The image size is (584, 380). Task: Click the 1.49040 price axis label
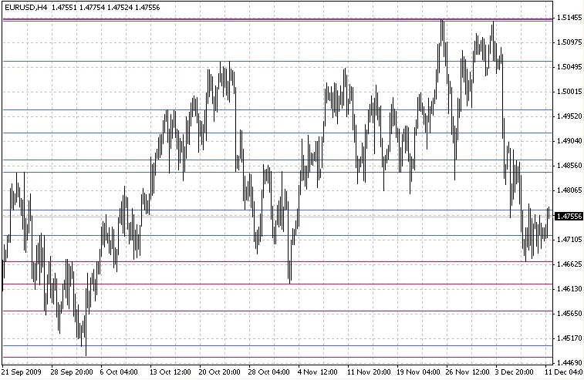coord(569,141)
